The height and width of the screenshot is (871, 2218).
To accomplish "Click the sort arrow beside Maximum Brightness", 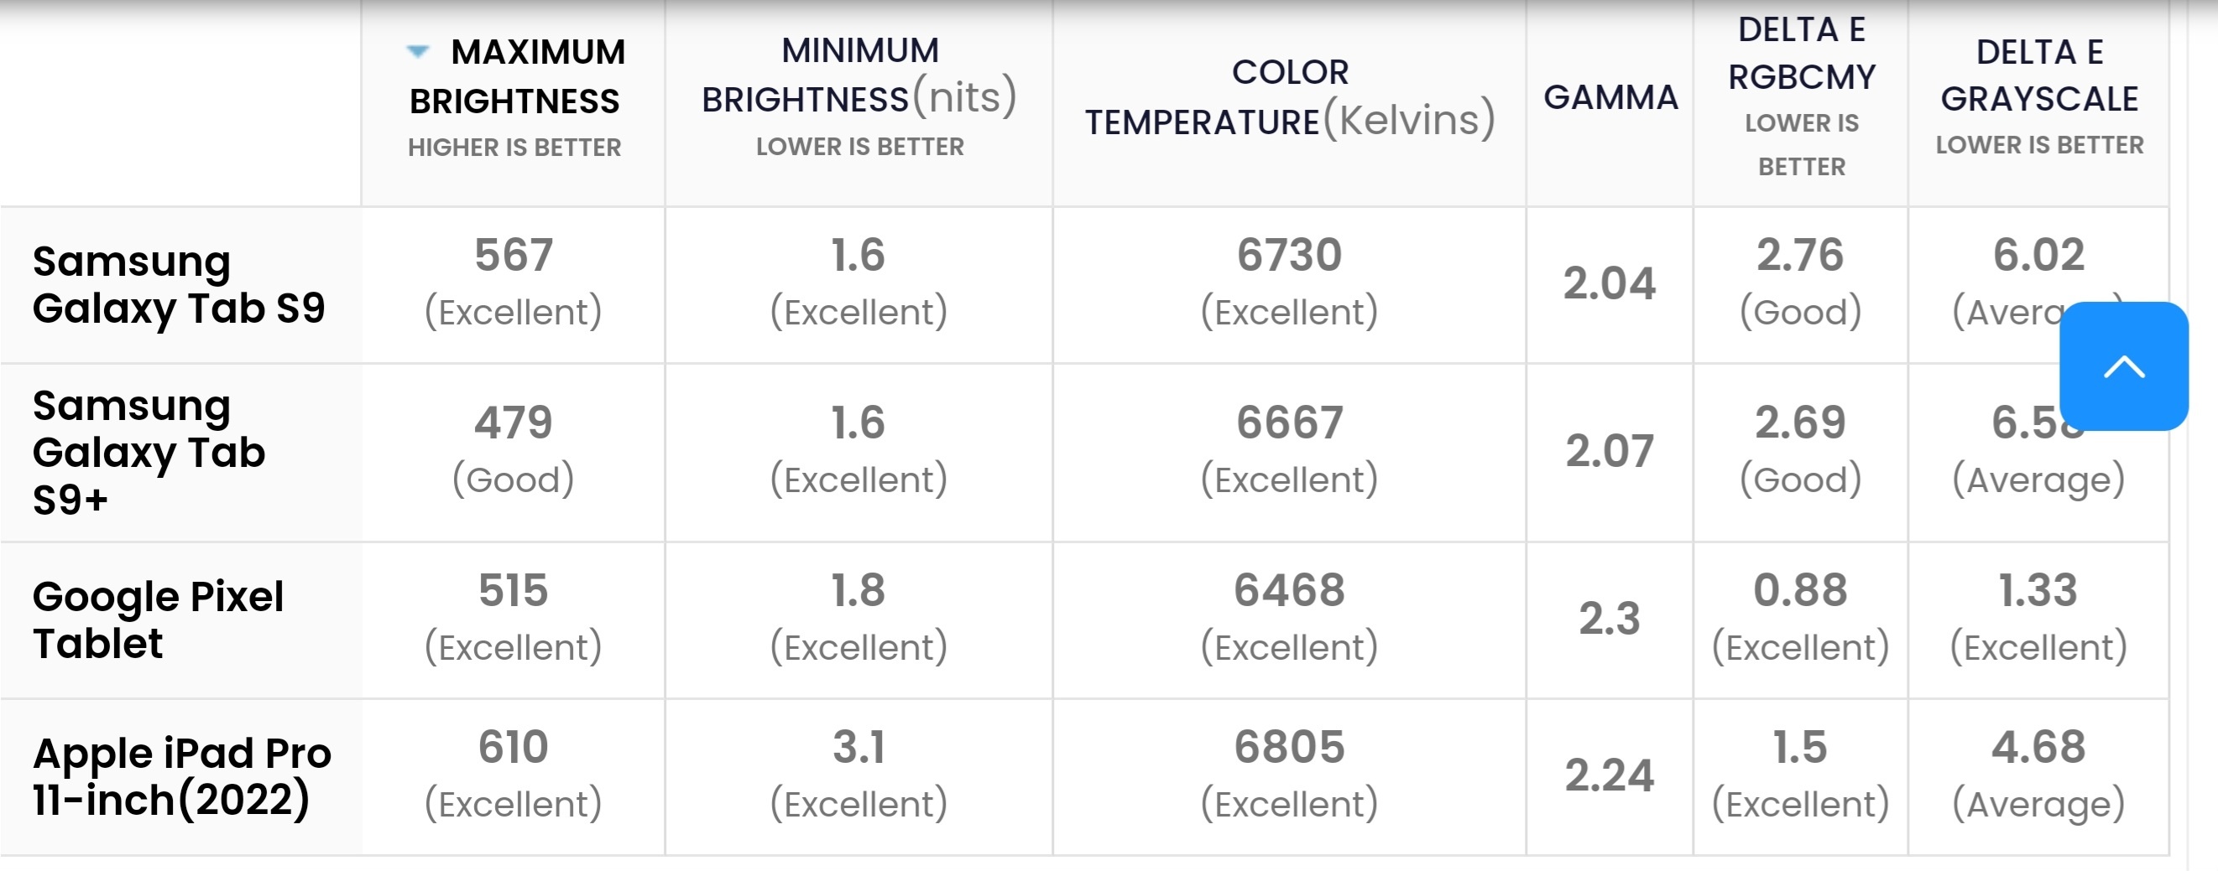I will [418, 52].
